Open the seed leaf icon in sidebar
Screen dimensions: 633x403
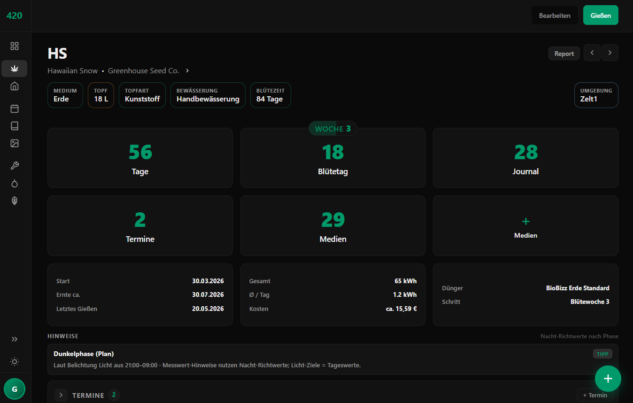[15, 201]
